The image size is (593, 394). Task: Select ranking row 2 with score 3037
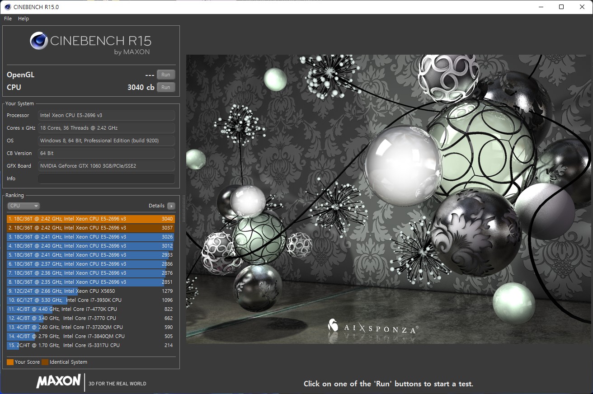[x=90, y=228]
